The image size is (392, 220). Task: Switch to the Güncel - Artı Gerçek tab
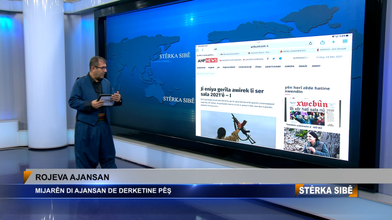pos(331,49)
